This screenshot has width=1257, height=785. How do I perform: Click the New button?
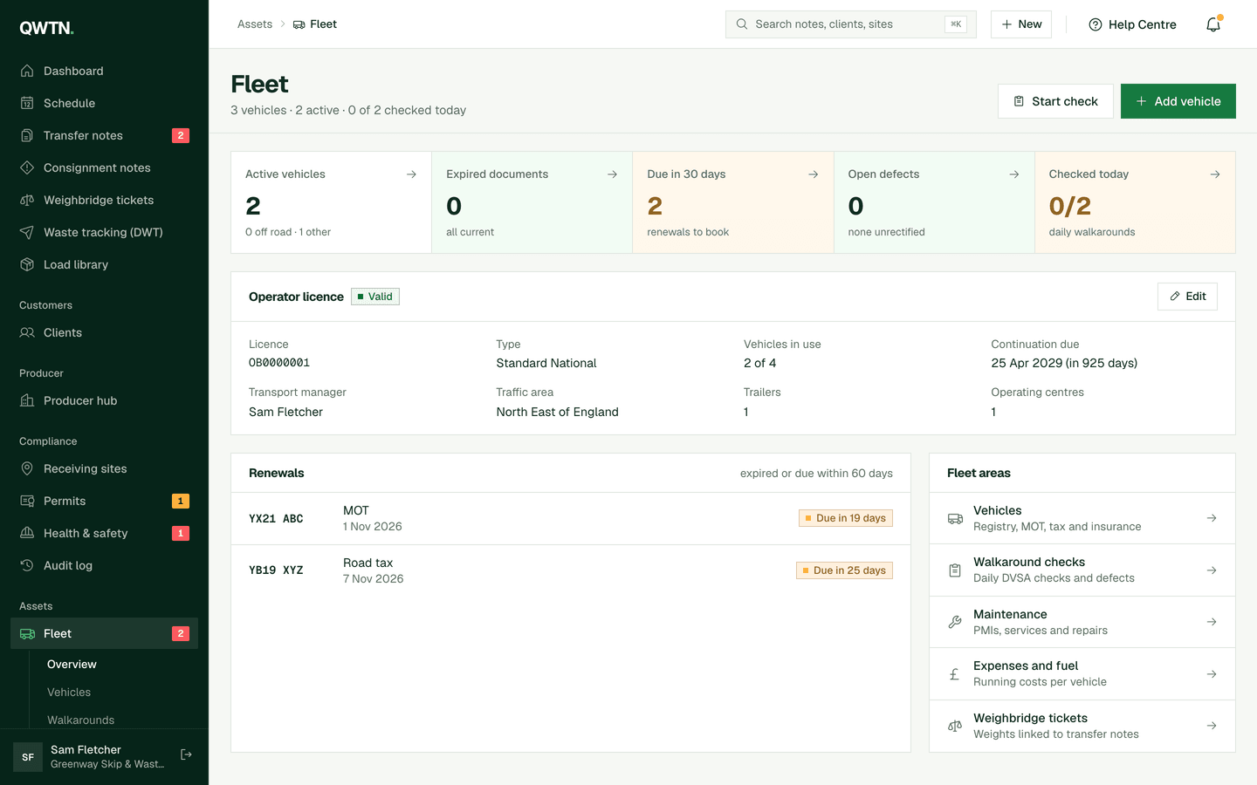pyautogui.click(x=1020, y=24)
